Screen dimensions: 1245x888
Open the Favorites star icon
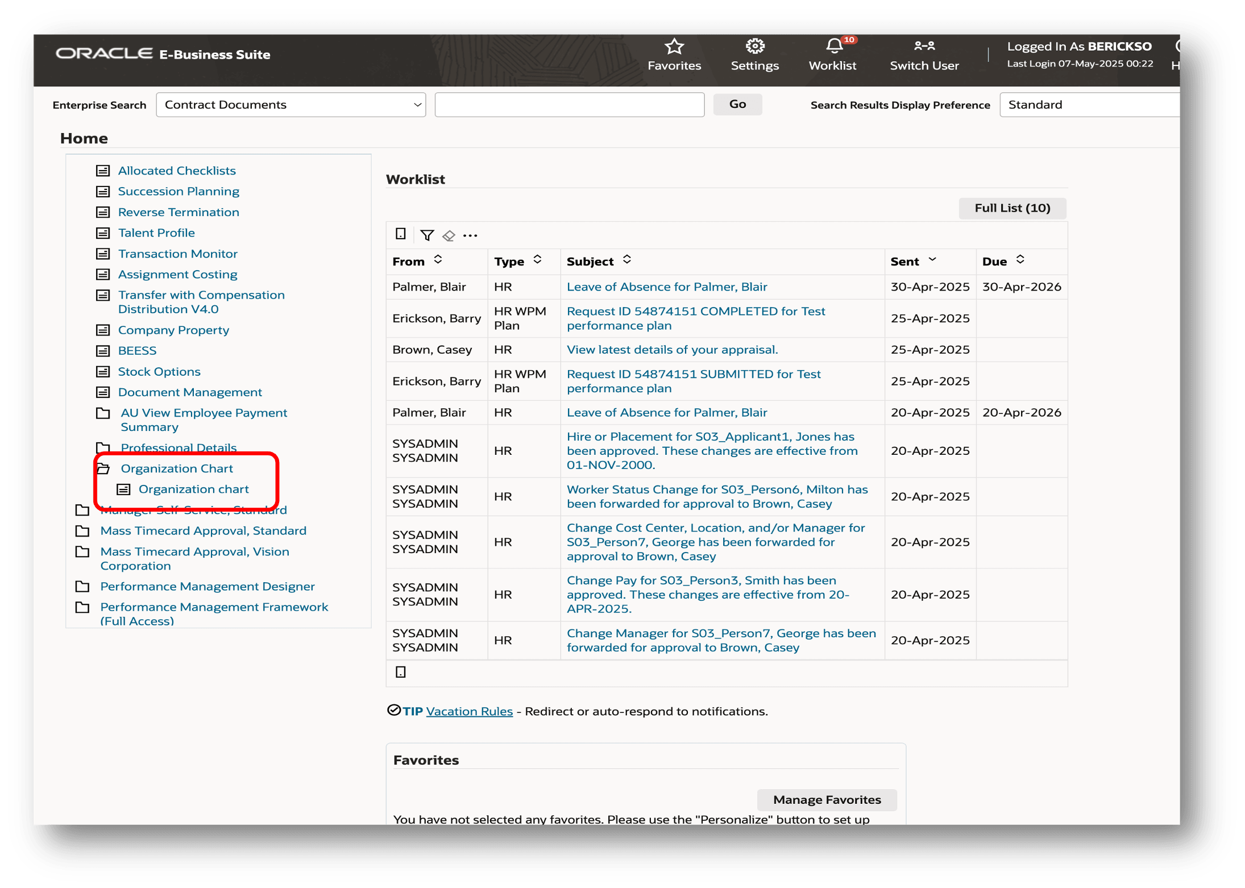pos(674,47)
